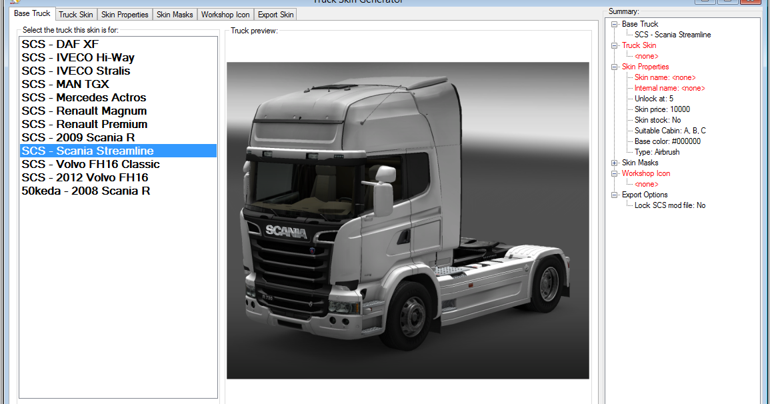
Task: Click Base color #000000 summary entry
Action: click(x=667, y=141)
